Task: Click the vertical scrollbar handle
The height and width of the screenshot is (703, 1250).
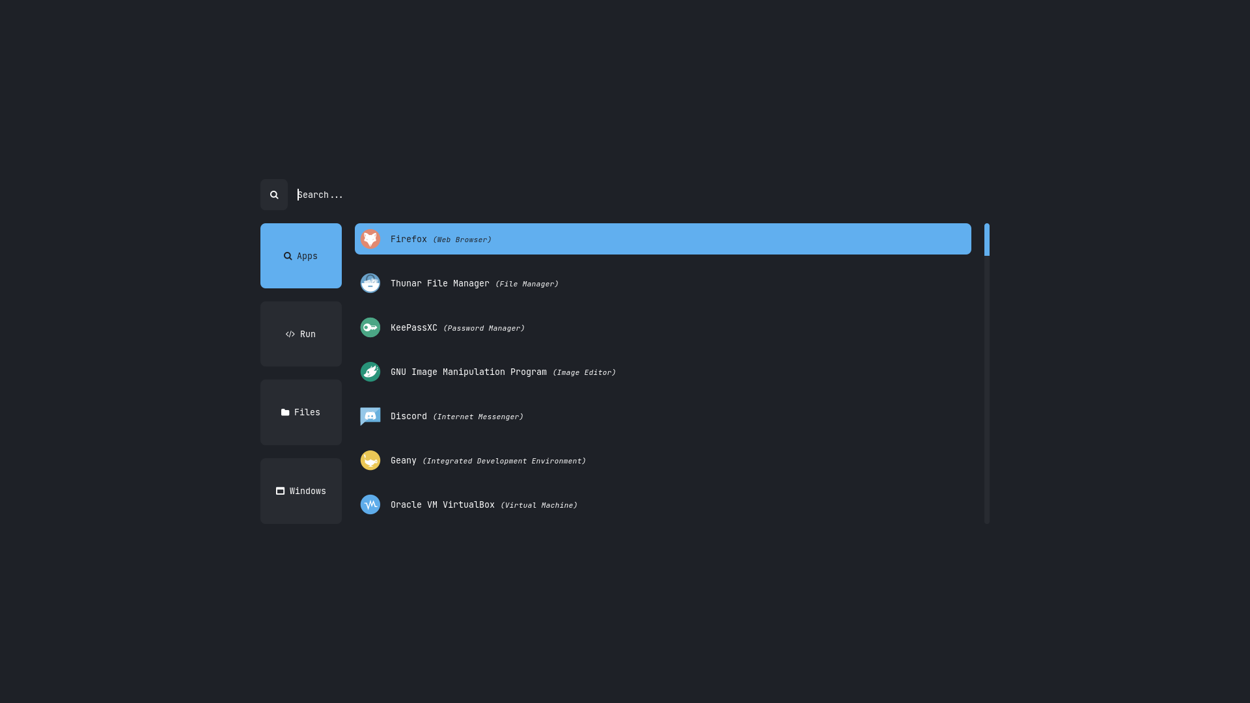Action: coord(986,240)
